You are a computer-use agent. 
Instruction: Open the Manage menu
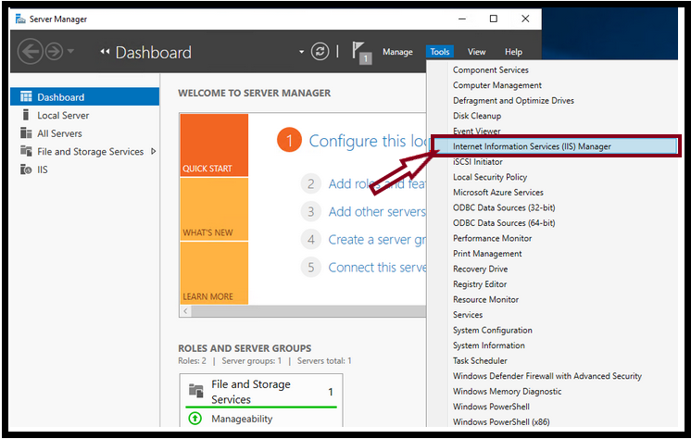397,52
